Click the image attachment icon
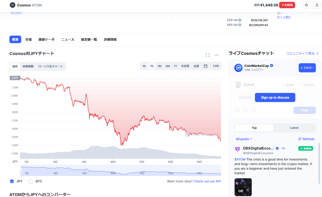This screenshot has width=322, height=197. (x=237, y=110)
